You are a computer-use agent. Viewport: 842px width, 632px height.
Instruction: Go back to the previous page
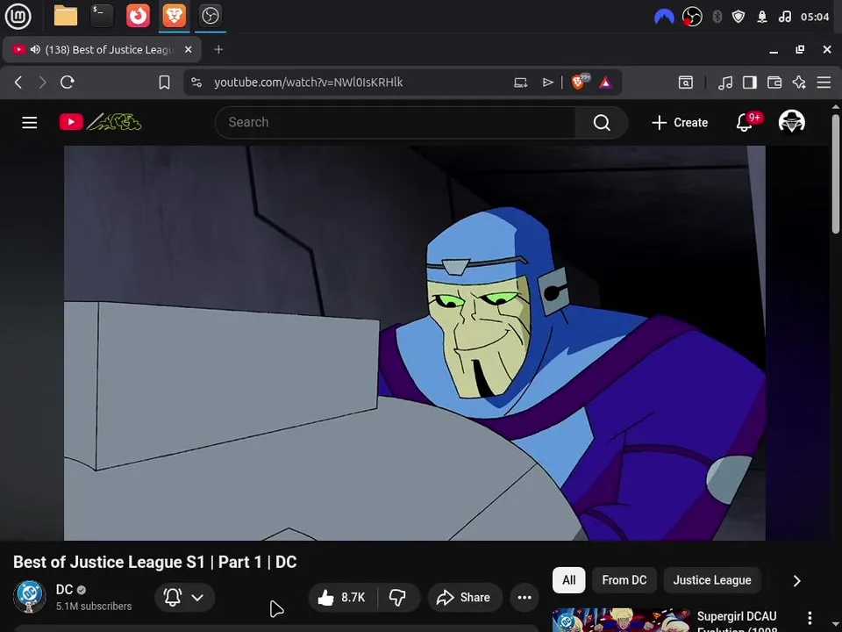pyautogui.click(x=18, y=83)
